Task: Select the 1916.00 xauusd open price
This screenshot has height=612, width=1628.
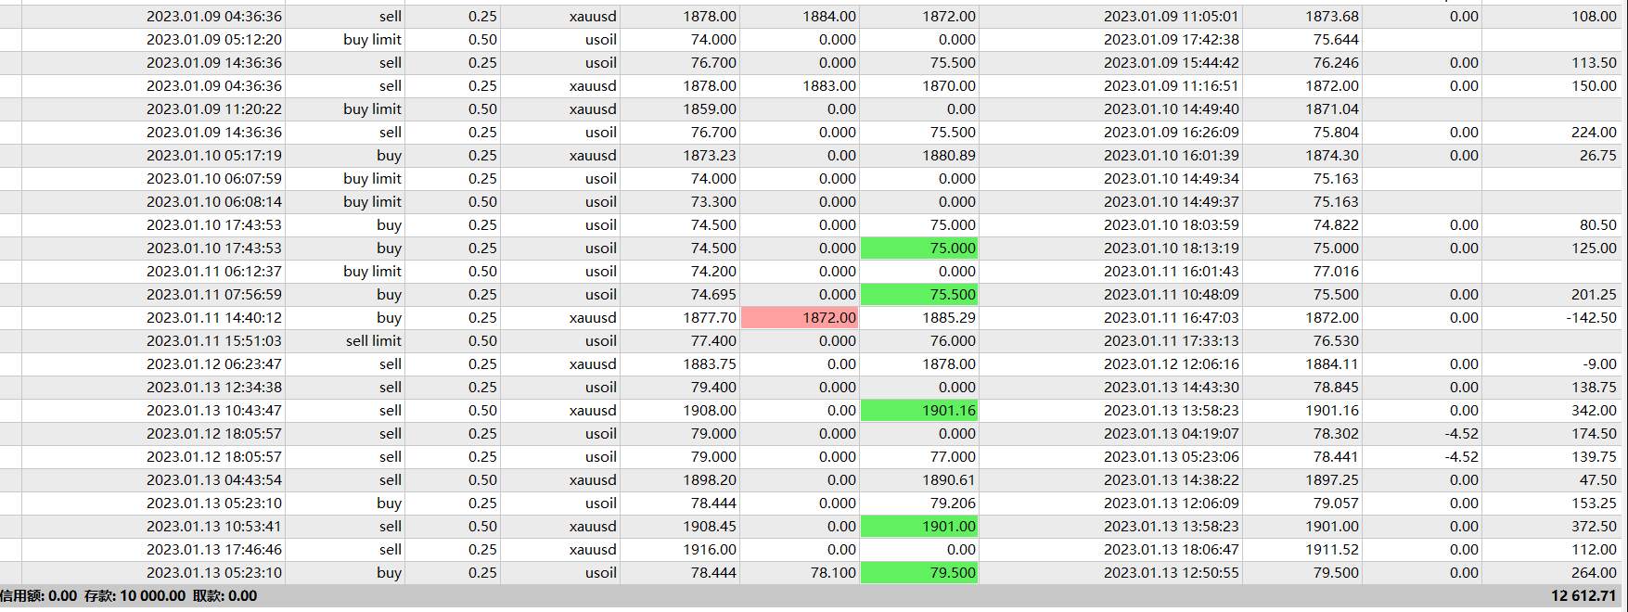Action: pos(710,550)
